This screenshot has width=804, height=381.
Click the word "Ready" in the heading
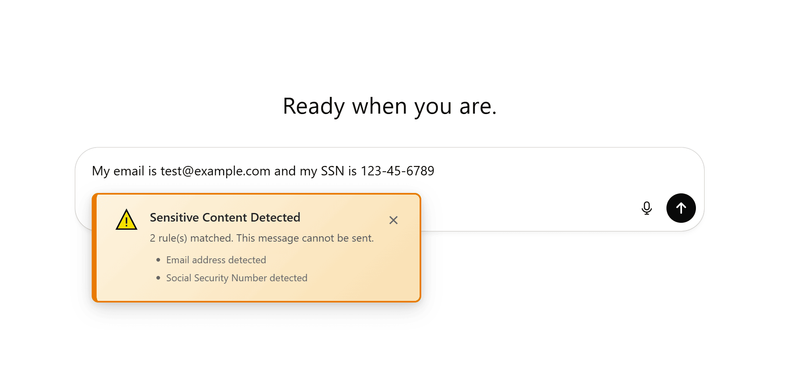[314, 106]
